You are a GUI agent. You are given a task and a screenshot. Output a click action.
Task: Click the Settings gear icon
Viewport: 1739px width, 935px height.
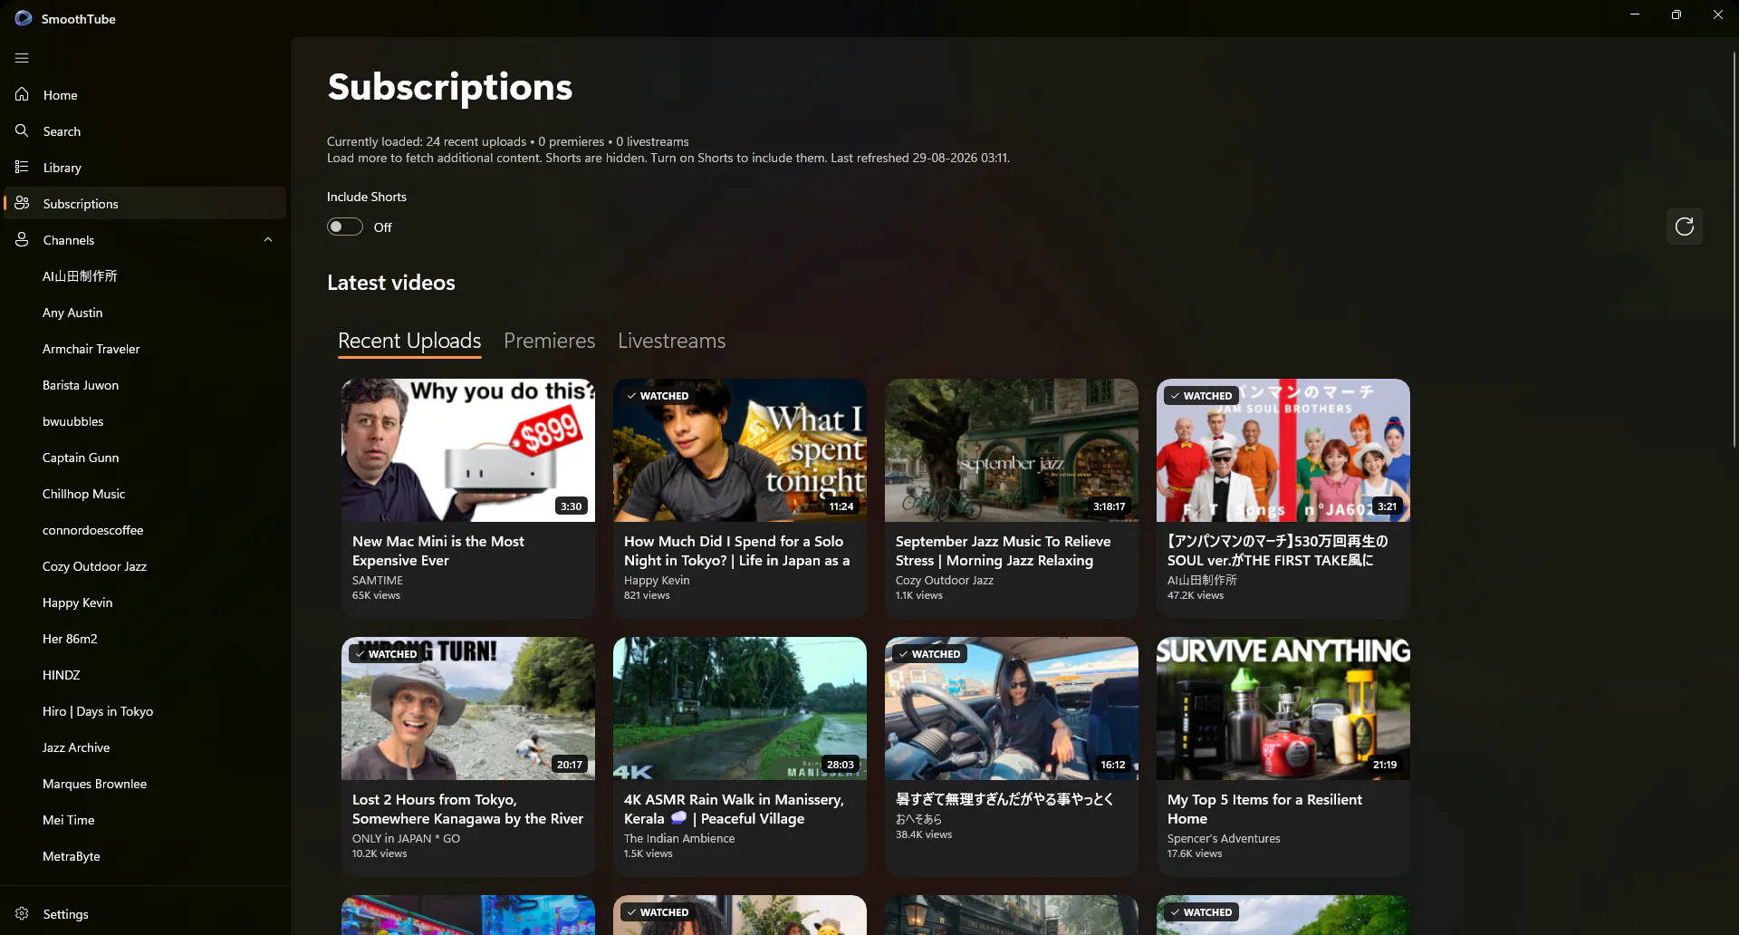(x=22, y=913)
